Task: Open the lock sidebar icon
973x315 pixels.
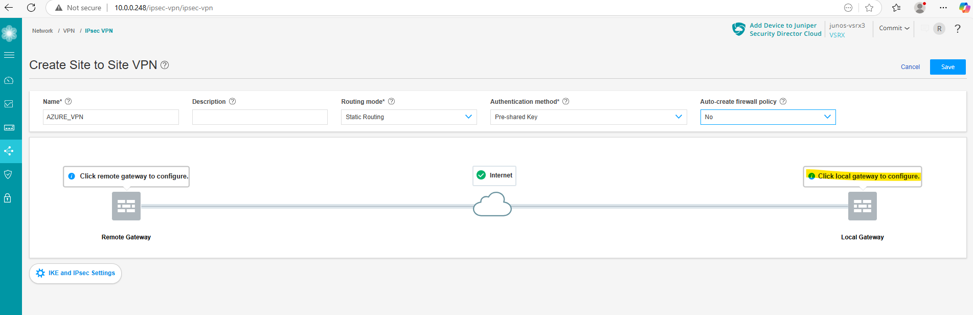Action: [8, 198]
